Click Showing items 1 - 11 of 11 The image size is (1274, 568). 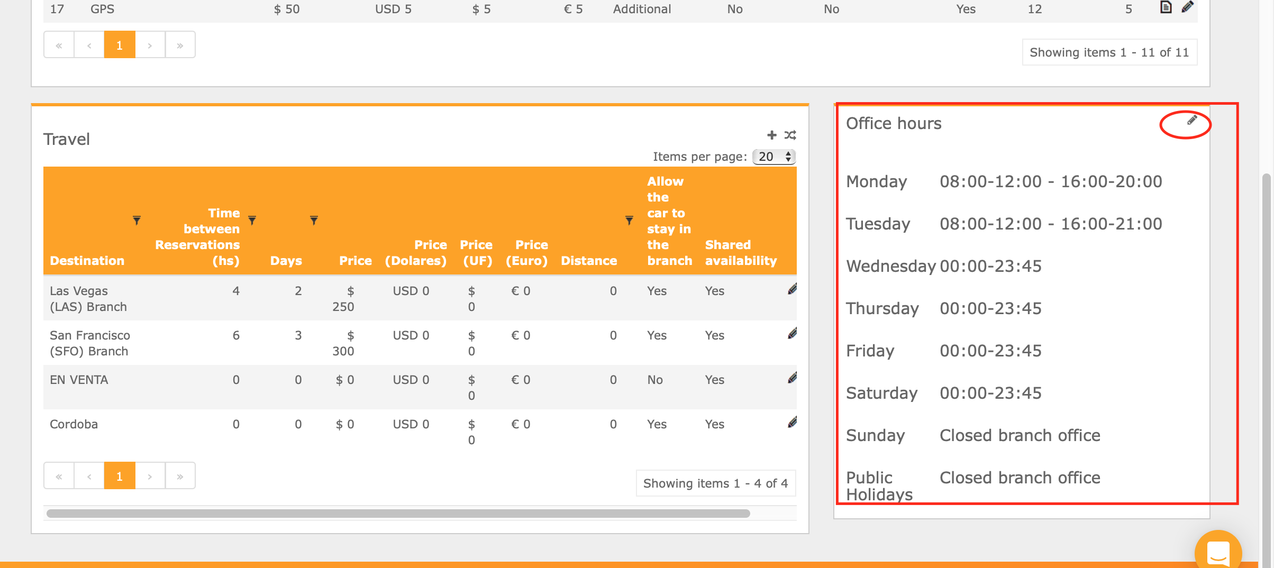[1109, 52]
